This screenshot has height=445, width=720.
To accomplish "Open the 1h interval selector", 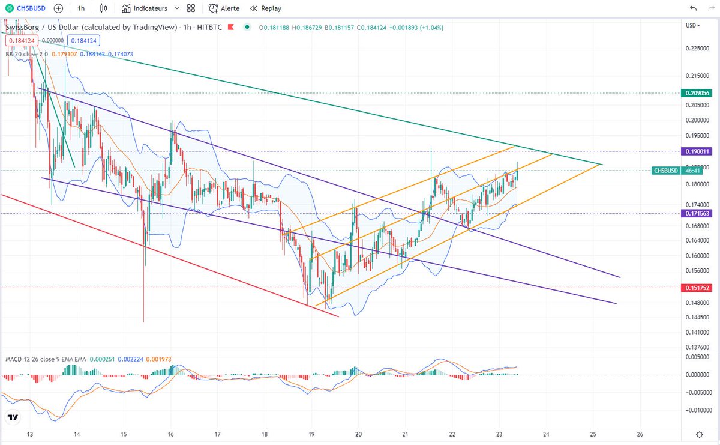I will 81,8.
